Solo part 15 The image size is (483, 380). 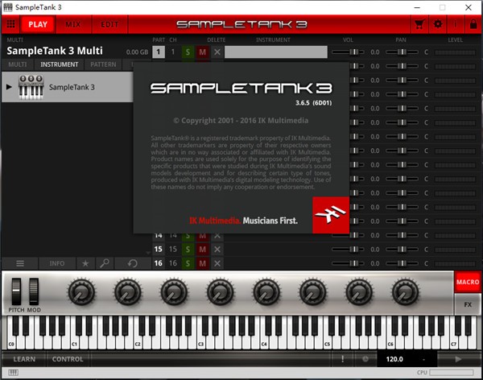(188, 249)
